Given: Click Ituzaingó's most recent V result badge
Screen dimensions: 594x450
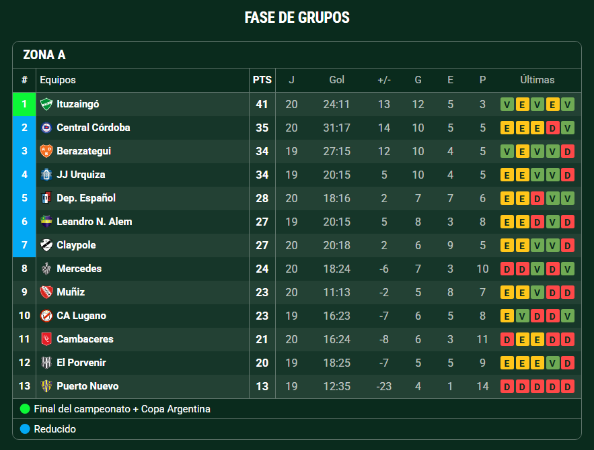Looking at the screenshot, I should click(568, 104).
